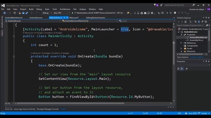
Task: Switch to the GettingStarted.Xamarin tab
Action: 95,18
